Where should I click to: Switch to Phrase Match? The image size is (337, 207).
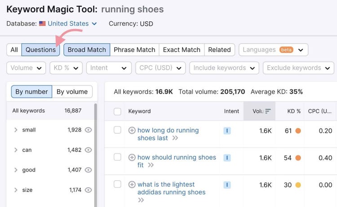[134, 49]
